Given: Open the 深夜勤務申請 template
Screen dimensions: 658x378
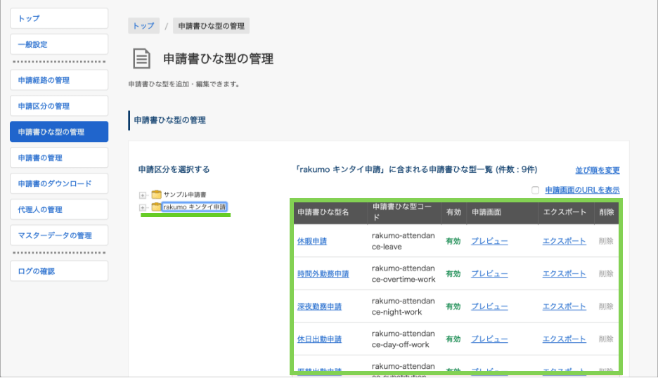Looking at the screenshot, I should (x=319, y=306).
